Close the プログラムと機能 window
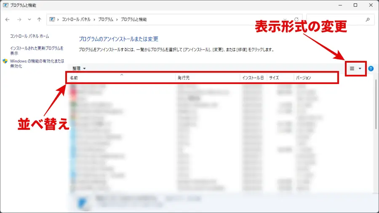 pyautogui.click(x=371, y=5)
